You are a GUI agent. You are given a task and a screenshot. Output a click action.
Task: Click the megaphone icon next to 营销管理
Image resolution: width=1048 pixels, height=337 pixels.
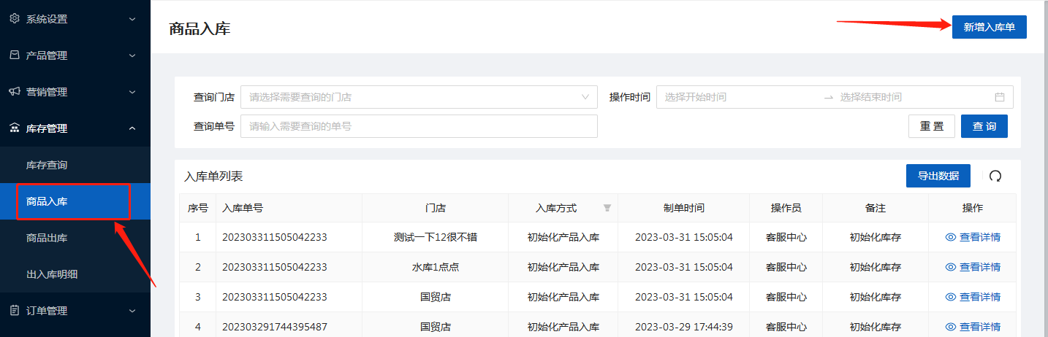14,92
